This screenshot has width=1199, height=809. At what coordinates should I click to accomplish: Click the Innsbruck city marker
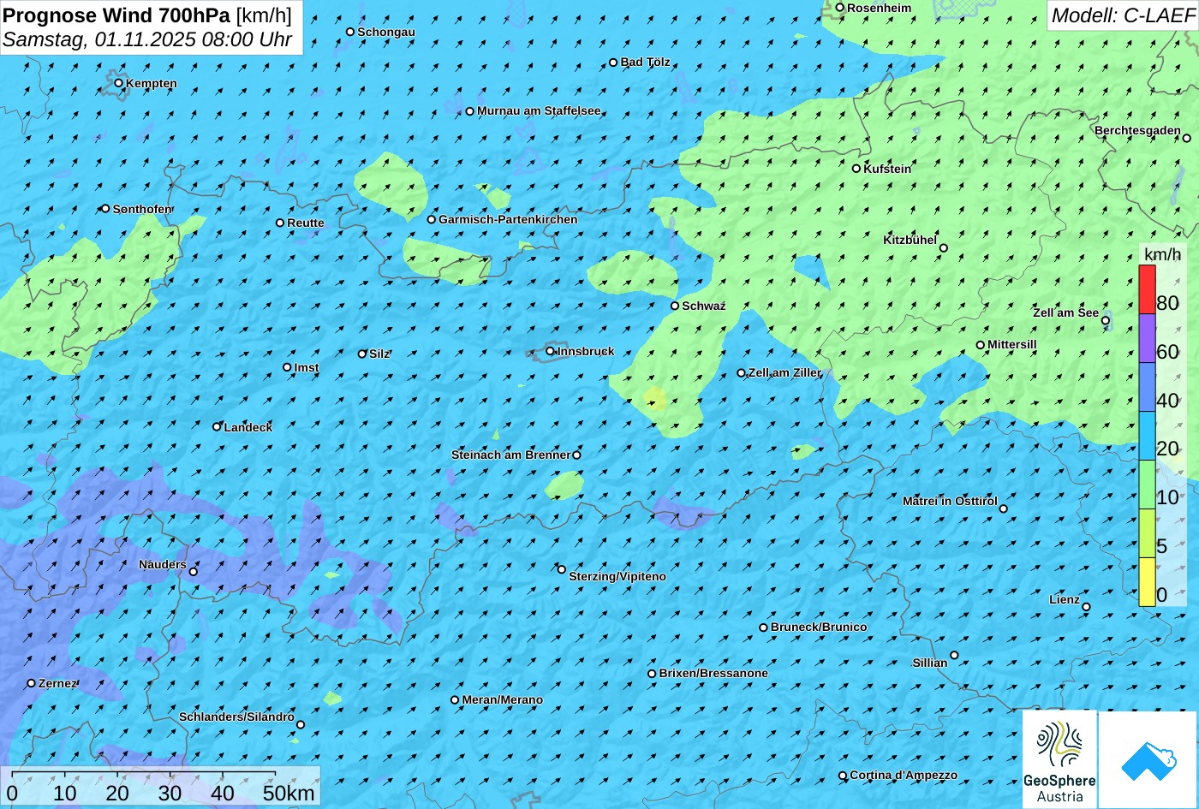pyautogui.click(x=550, y=351)
